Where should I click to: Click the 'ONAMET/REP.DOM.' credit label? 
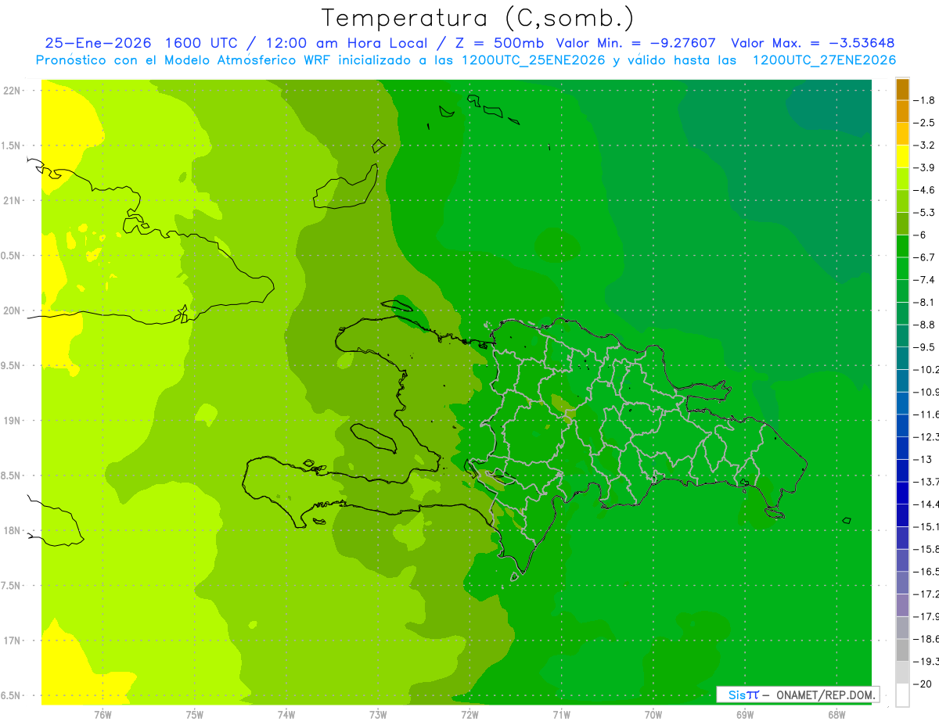[x=826, y=694]
